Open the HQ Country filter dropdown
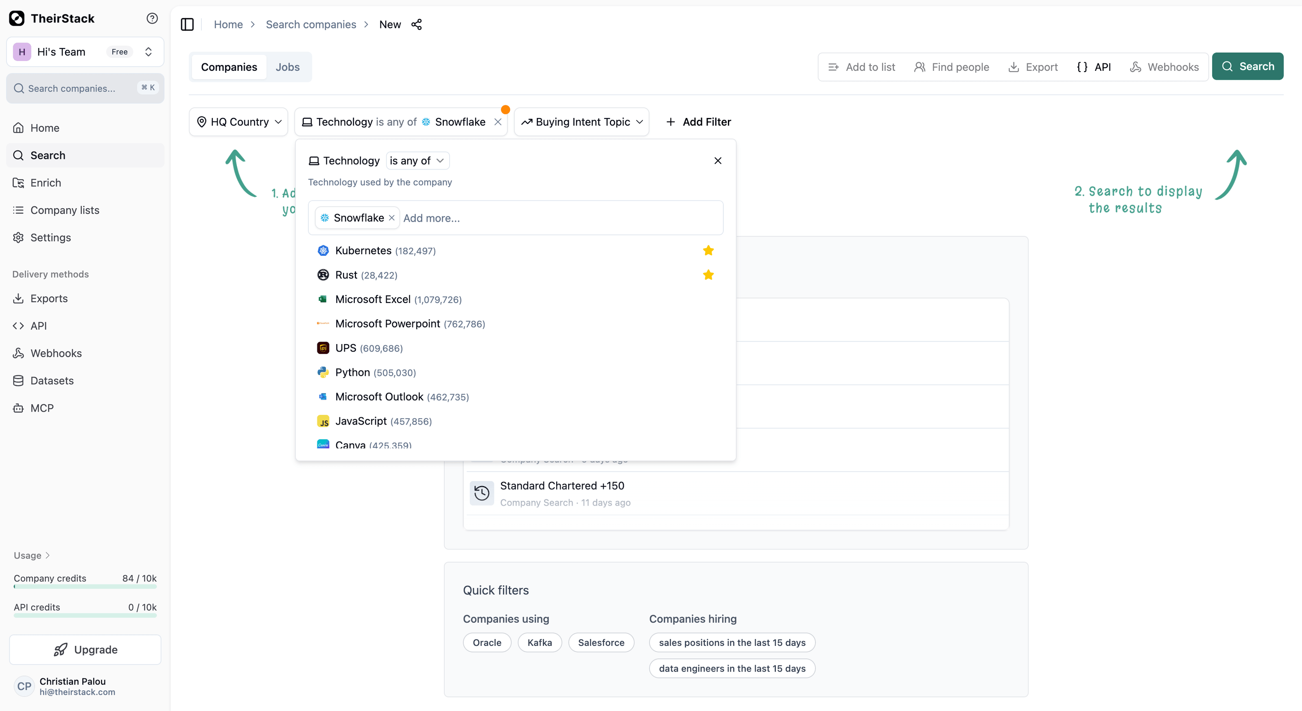The width and height of the screenshot is (1302, 711). [x=238, y=122]
